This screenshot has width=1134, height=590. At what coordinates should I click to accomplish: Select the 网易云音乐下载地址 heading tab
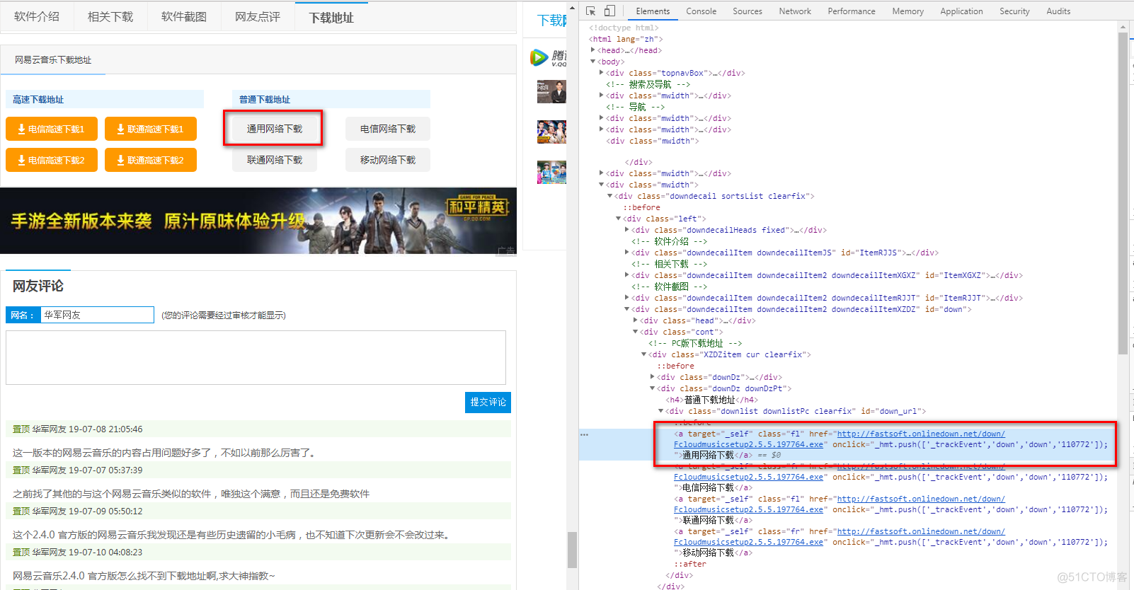[x=53, y=60]
